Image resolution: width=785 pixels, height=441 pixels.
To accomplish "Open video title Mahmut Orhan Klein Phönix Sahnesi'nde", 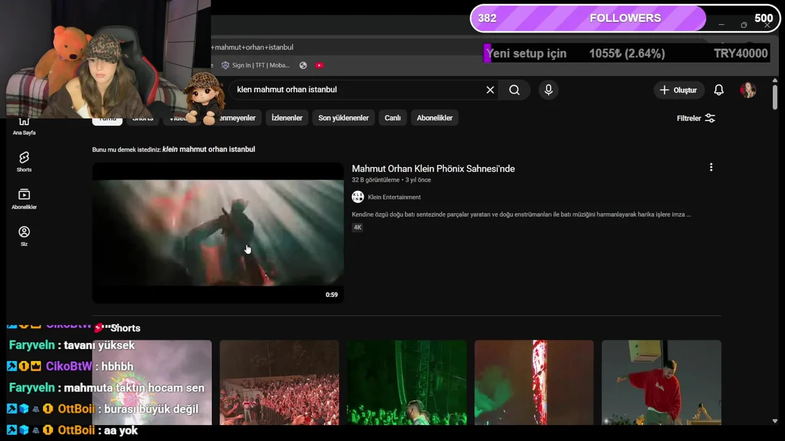I will tap(433, 169).
